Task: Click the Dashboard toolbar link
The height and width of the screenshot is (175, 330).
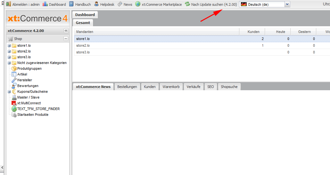Action: coord(57,4)
